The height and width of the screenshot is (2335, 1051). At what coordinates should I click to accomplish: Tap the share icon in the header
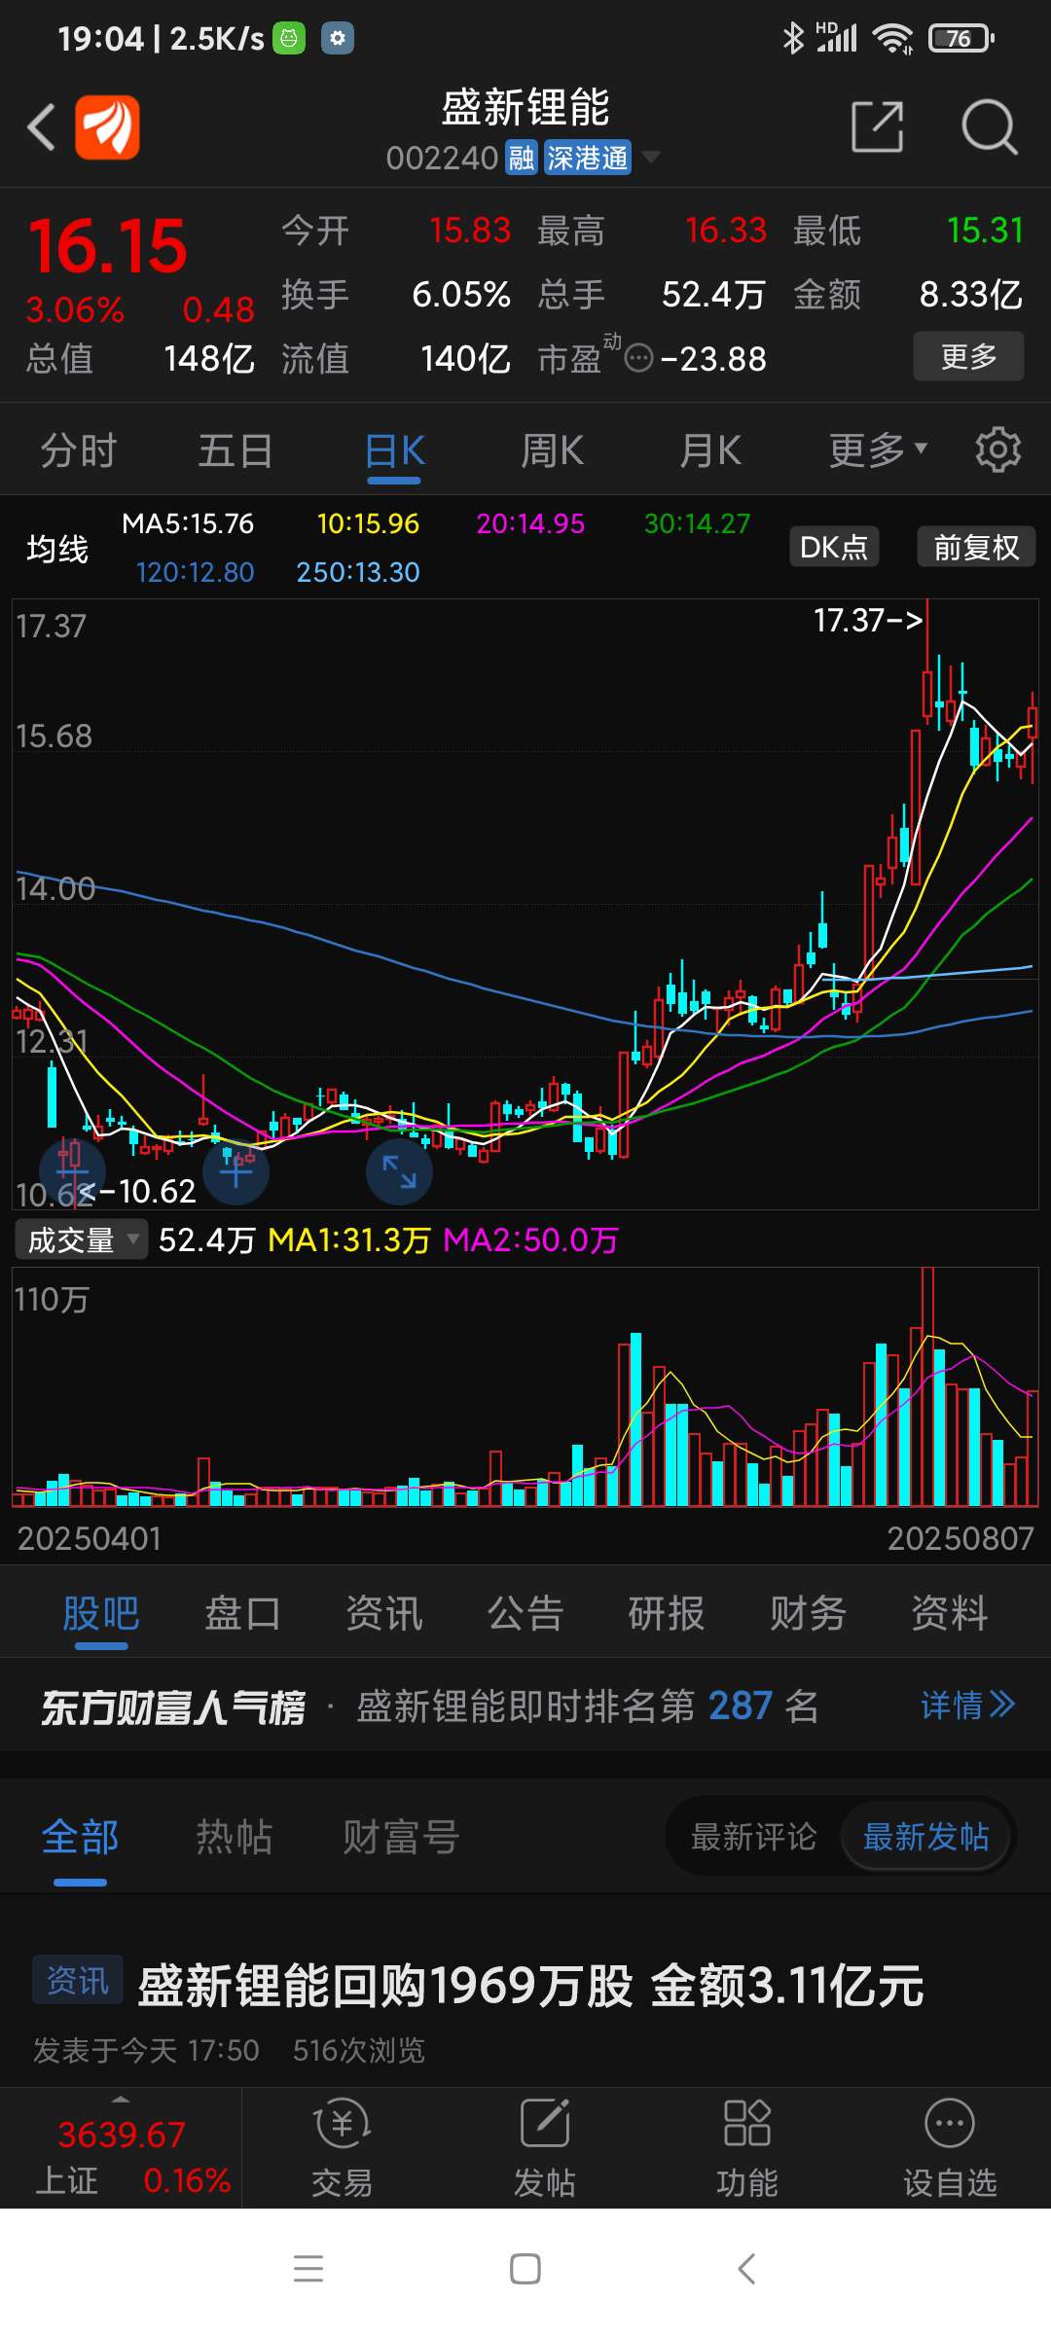click(x=878, y=126)
